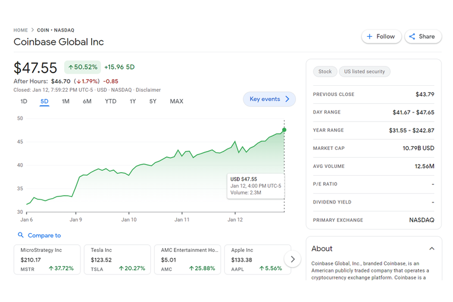
Task: Select the 5Y chart range
Action: [x=153, y=101]
